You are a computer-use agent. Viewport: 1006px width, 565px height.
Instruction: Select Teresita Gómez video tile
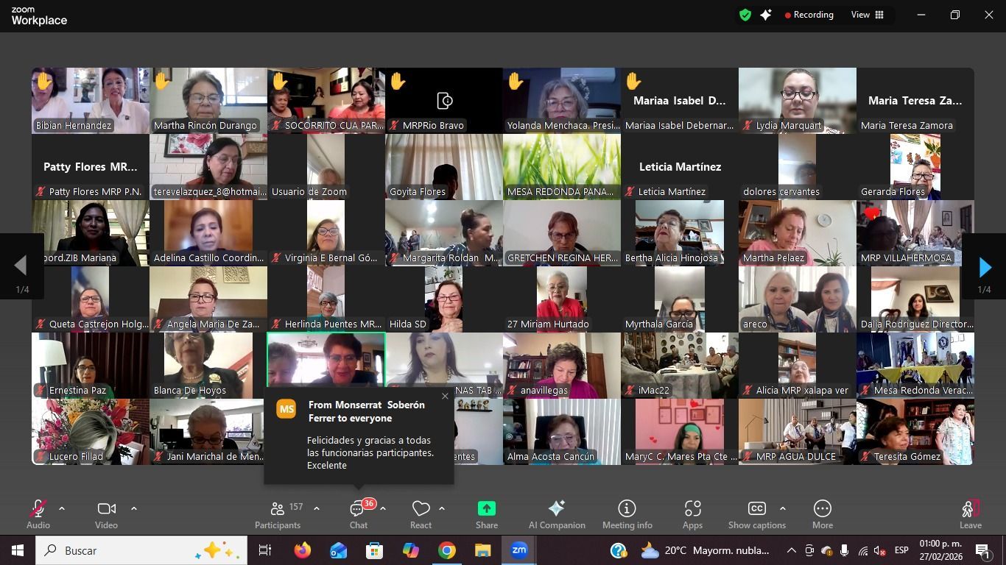click(x=915, y=432)
